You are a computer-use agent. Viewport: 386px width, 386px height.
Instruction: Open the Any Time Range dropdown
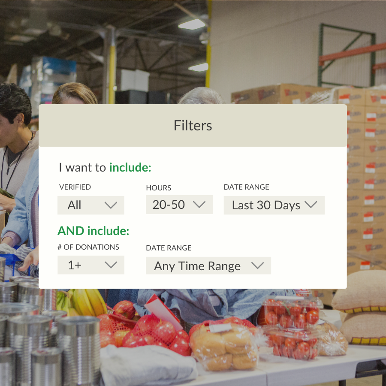(x=208, y=265)
